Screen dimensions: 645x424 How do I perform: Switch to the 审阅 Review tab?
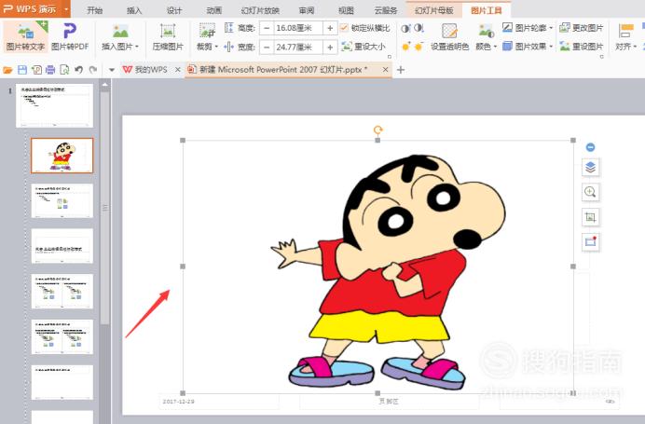point(307,10)
